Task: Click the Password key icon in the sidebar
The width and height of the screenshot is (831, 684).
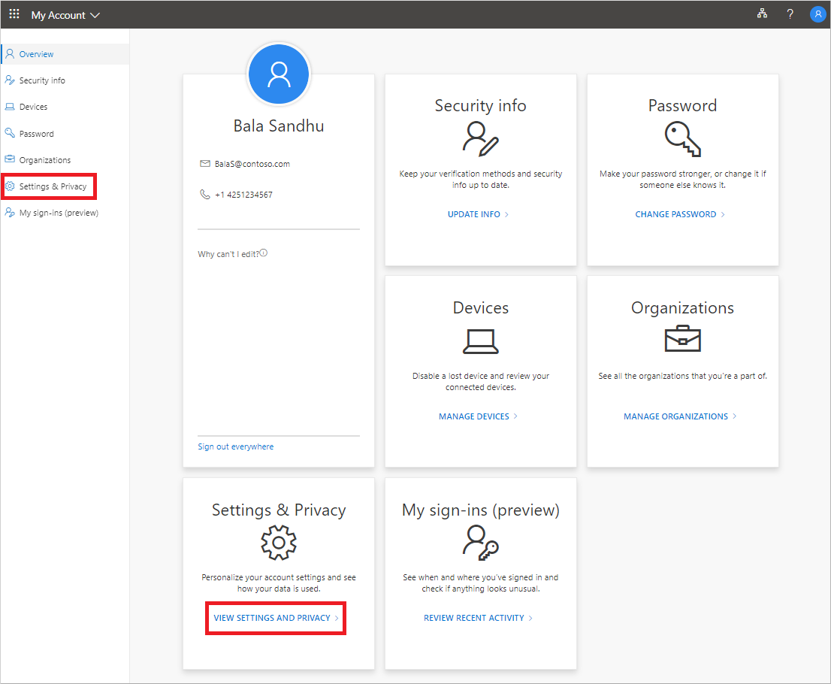Action: [9, 133]
